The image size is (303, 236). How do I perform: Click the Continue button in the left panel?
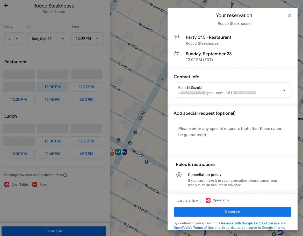tap(54, 231)
